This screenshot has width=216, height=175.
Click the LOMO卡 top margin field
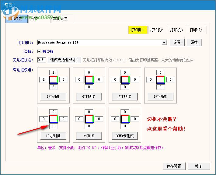pyautogui.click(x=125, y=112)
